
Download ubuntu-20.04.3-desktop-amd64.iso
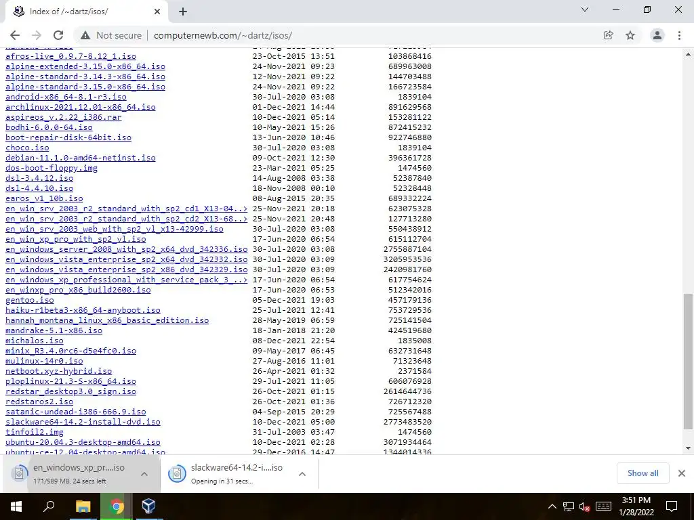(83, 443)
